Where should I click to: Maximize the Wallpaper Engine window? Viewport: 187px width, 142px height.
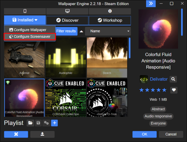coord(172,4)
